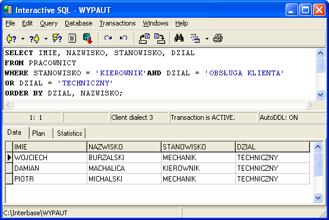This screenshot has height=220, width=329.
Task: Open the Database menu
Action: pos(78,23)
